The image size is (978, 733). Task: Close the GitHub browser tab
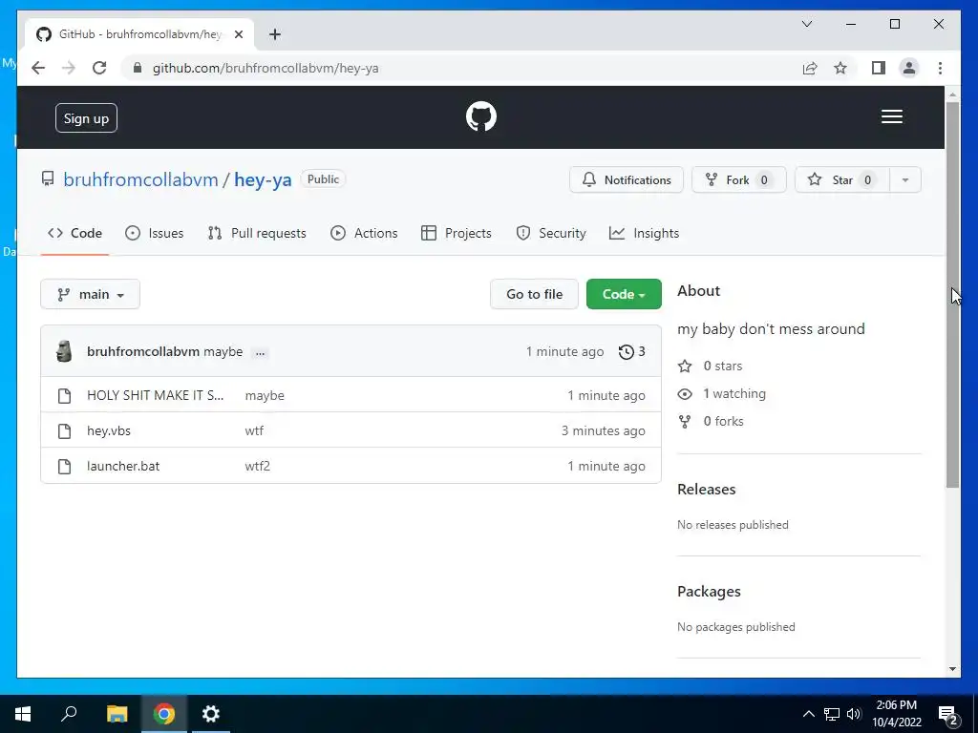coord(238,34)
